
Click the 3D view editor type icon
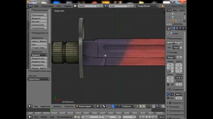[30, 106]
